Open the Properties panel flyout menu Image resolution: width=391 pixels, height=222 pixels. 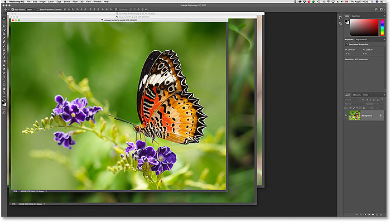pos(384,40)
